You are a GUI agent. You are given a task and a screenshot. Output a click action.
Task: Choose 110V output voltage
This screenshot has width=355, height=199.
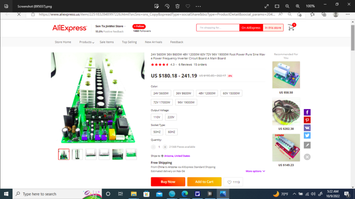[157, 117]
